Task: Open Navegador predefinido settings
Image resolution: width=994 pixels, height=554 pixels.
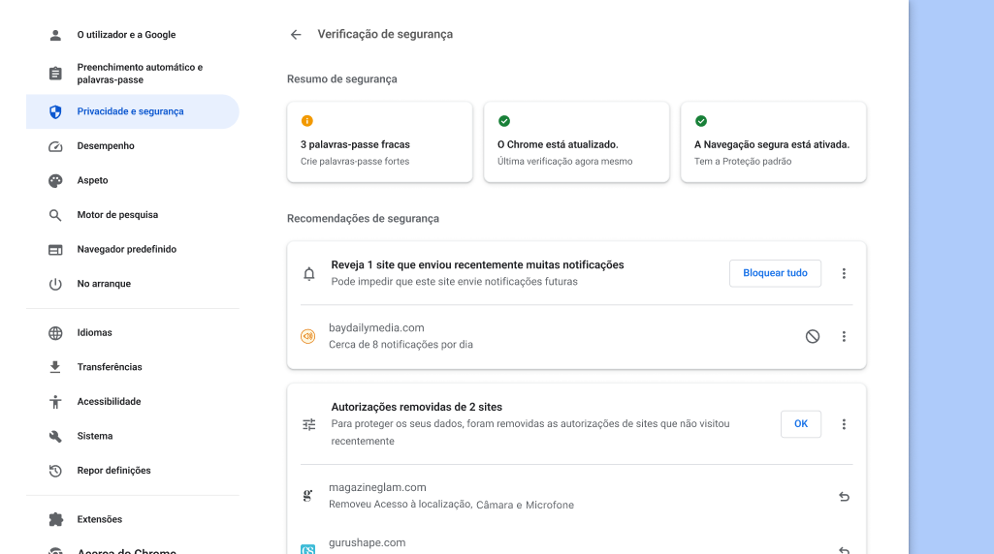Action: (x=133, y=250)
